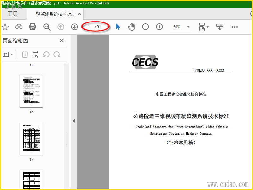Select page 16 thumbnail

point(31,91)
